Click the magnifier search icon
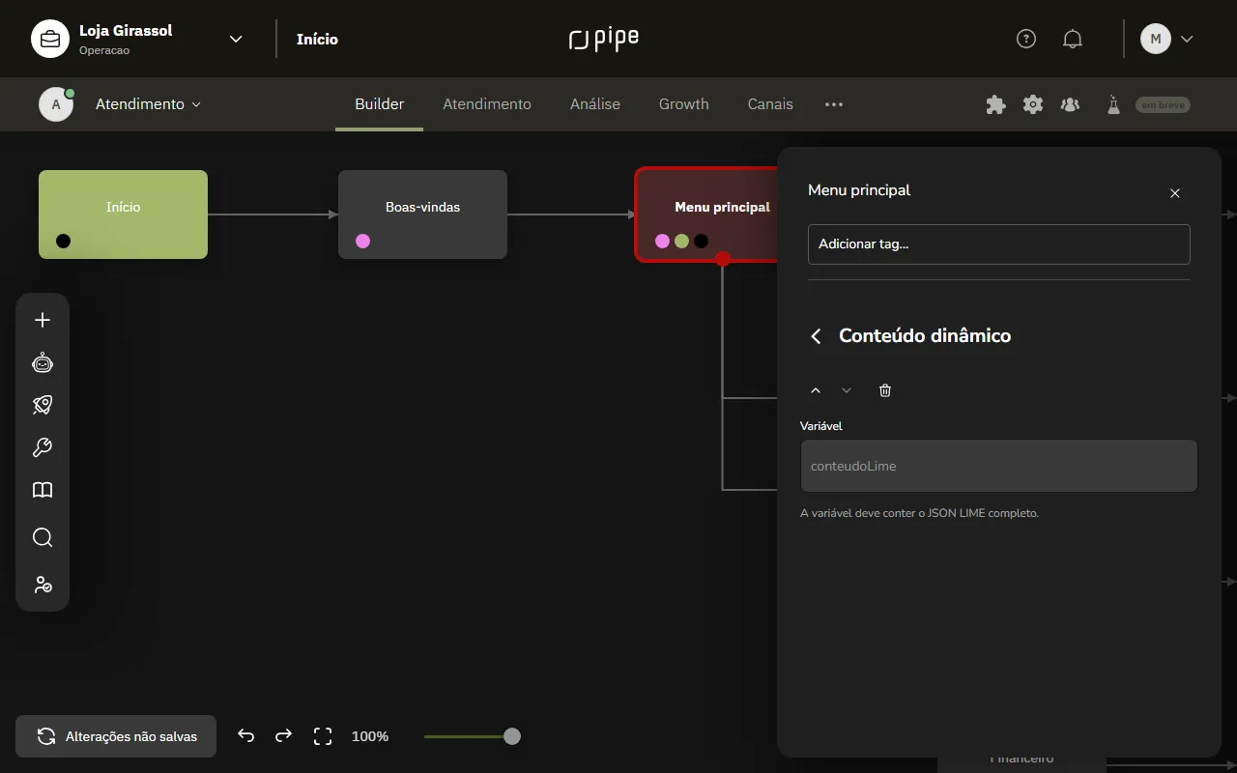 (x=43, y=537)
